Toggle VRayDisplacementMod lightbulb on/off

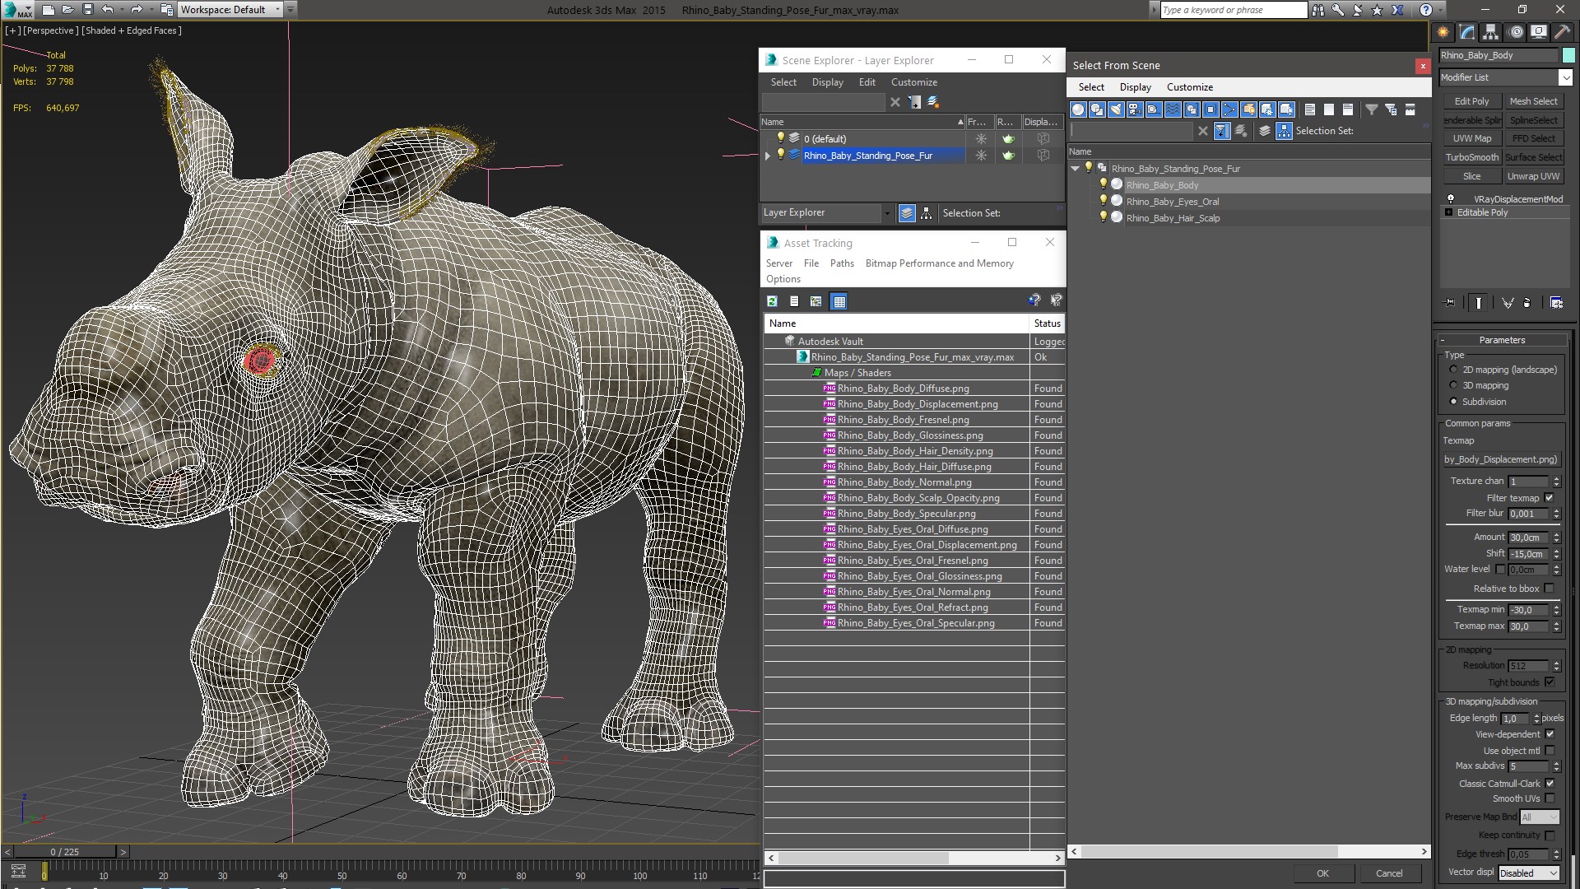click(1451, 199)
